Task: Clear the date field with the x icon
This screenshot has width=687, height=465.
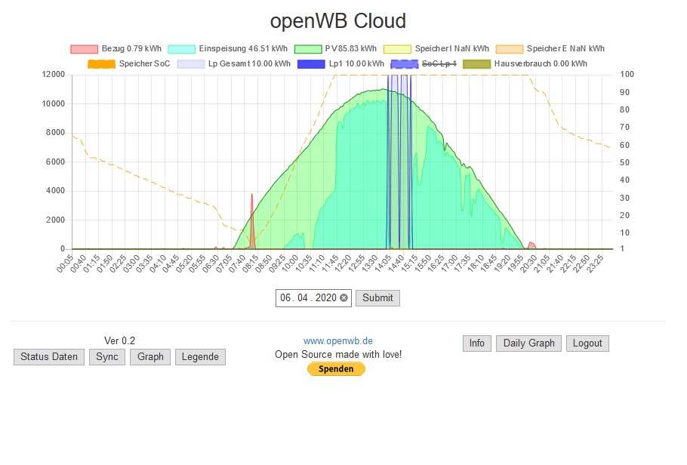Action: coord(344,298)
